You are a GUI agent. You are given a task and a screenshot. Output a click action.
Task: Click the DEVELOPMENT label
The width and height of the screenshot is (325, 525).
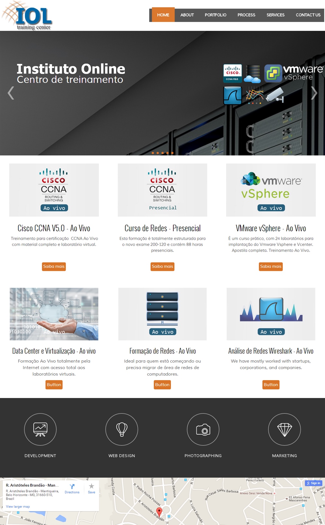click(40, 456)
